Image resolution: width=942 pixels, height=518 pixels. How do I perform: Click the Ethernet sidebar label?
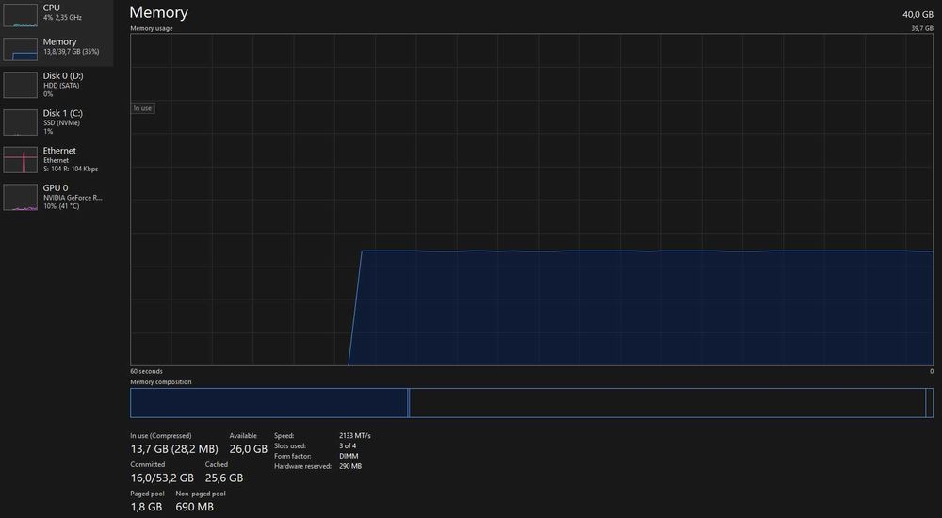[59, 151]
